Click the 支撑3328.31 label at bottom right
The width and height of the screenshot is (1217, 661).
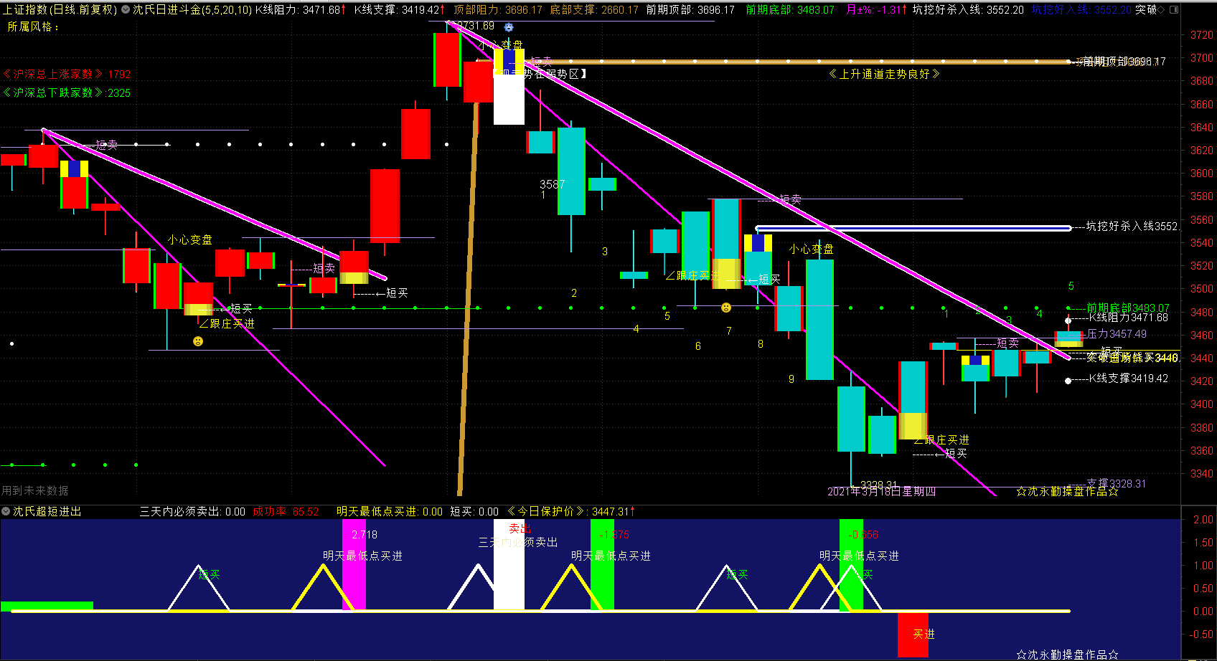1117,483
